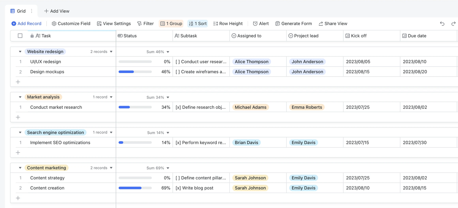458x208 pixels.
Task: Open the Alert settings
Action: click(260, 24)
